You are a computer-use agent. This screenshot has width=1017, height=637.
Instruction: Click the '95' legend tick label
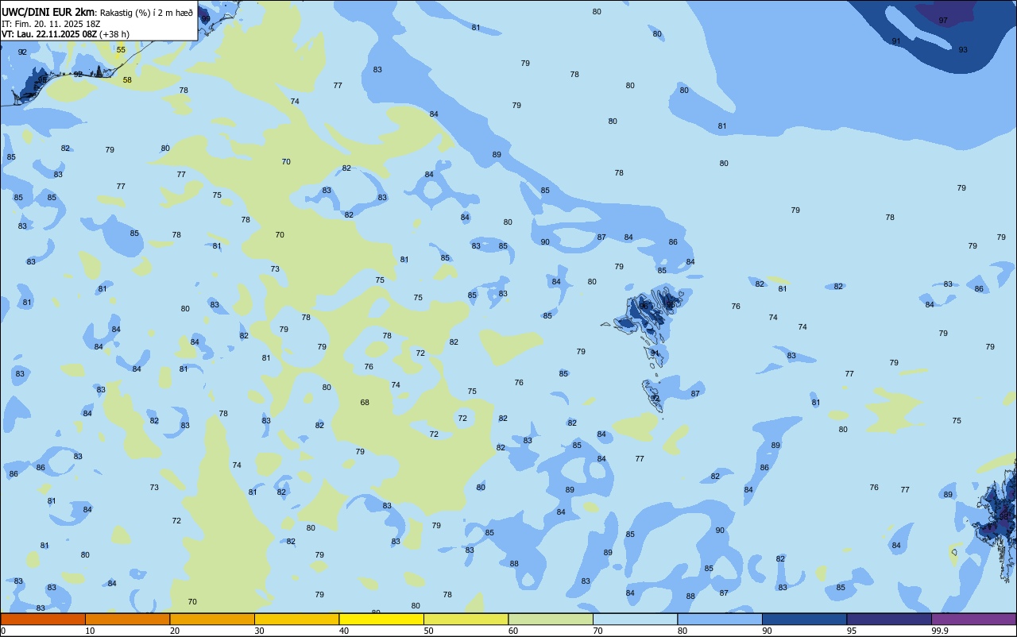852,631
